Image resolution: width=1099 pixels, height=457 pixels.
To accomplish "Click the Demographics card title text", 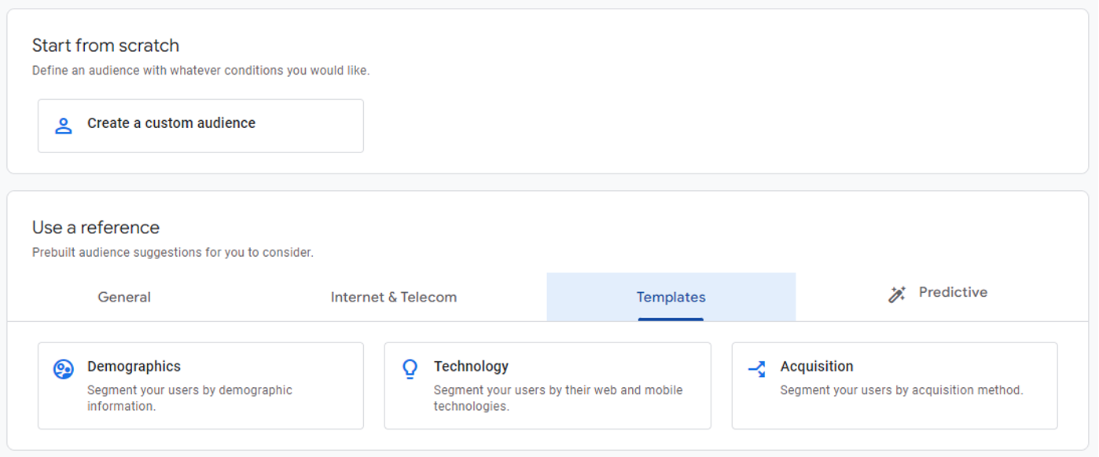I will (134, 365).
